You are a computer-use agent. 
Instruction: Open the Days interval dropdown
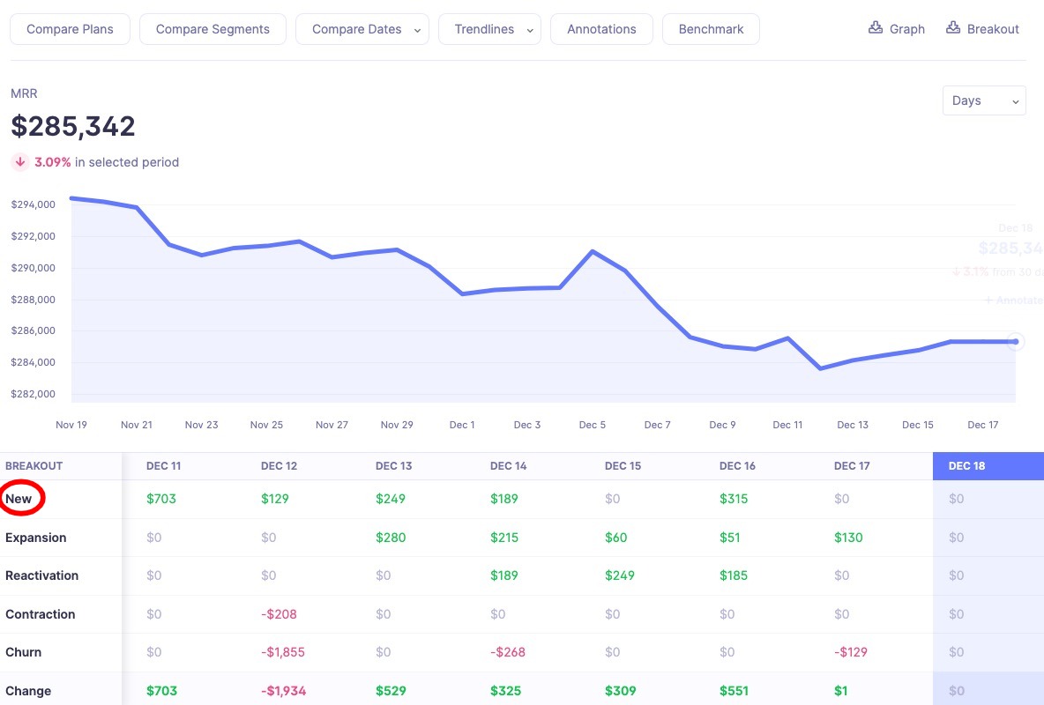click(x=983, y=100)
